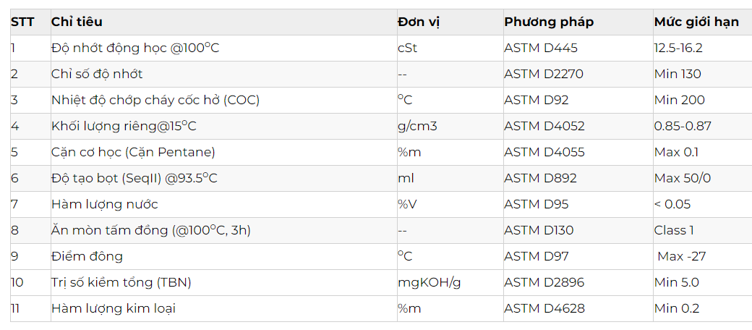752x330 pixels.
Task: Click the "Mức giới hạn" column header
Action: point(696,22)
